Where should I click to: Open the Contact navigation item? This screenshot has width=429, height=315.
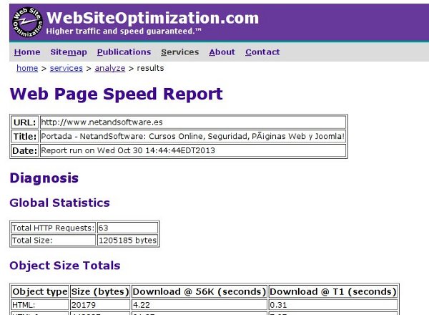(262, 52)
